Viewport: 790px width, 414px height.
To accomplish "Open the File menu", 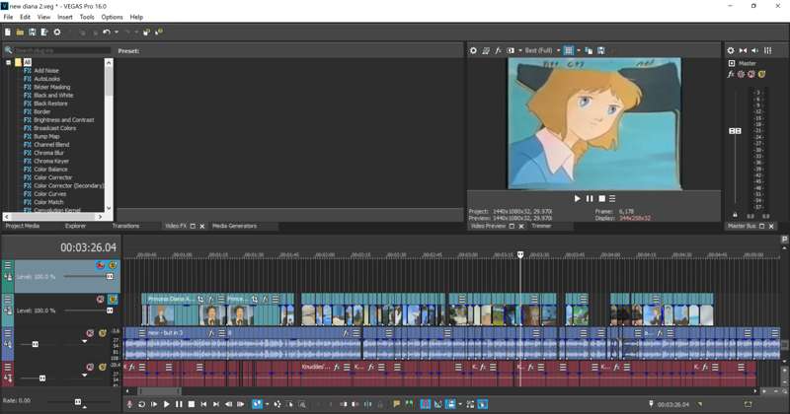I will (x=8, y=17).
